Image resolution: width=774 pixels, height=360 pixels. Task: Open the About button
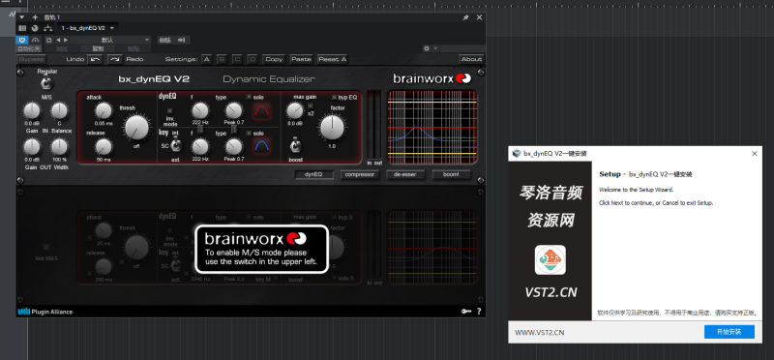click(x=471, y=59)
